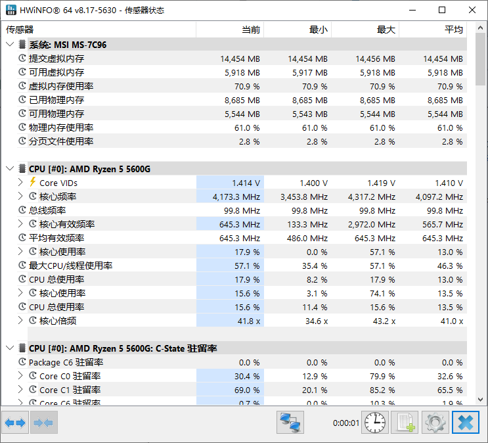
Task: Click the Core C0 current value 30.4 %
Action: click(247, 377)
